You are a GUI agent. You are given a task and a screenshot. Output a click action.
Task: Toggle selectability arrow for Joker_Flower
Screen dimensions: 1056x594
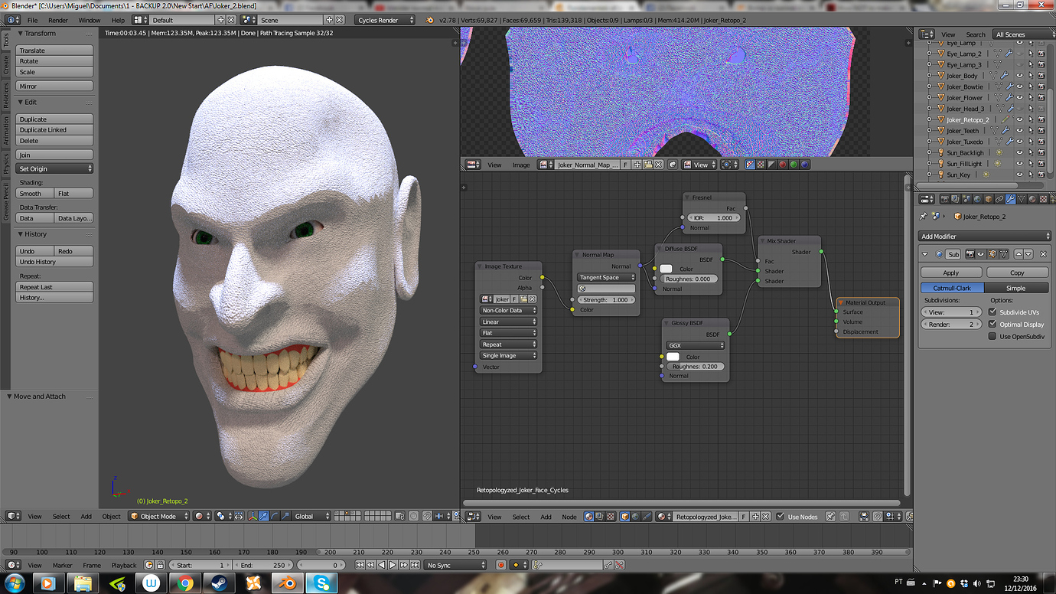(1030, 98)
